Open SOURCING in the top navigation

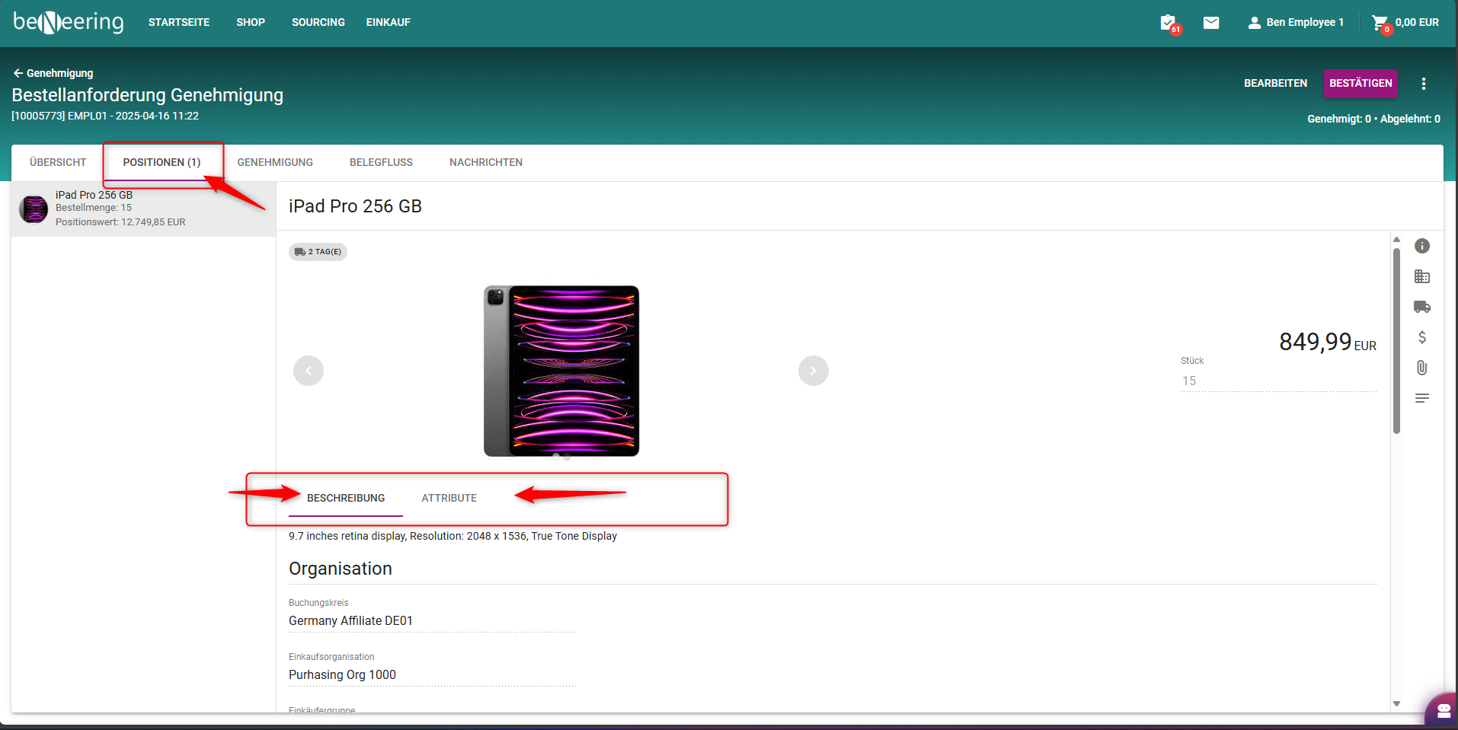(318, 22)
